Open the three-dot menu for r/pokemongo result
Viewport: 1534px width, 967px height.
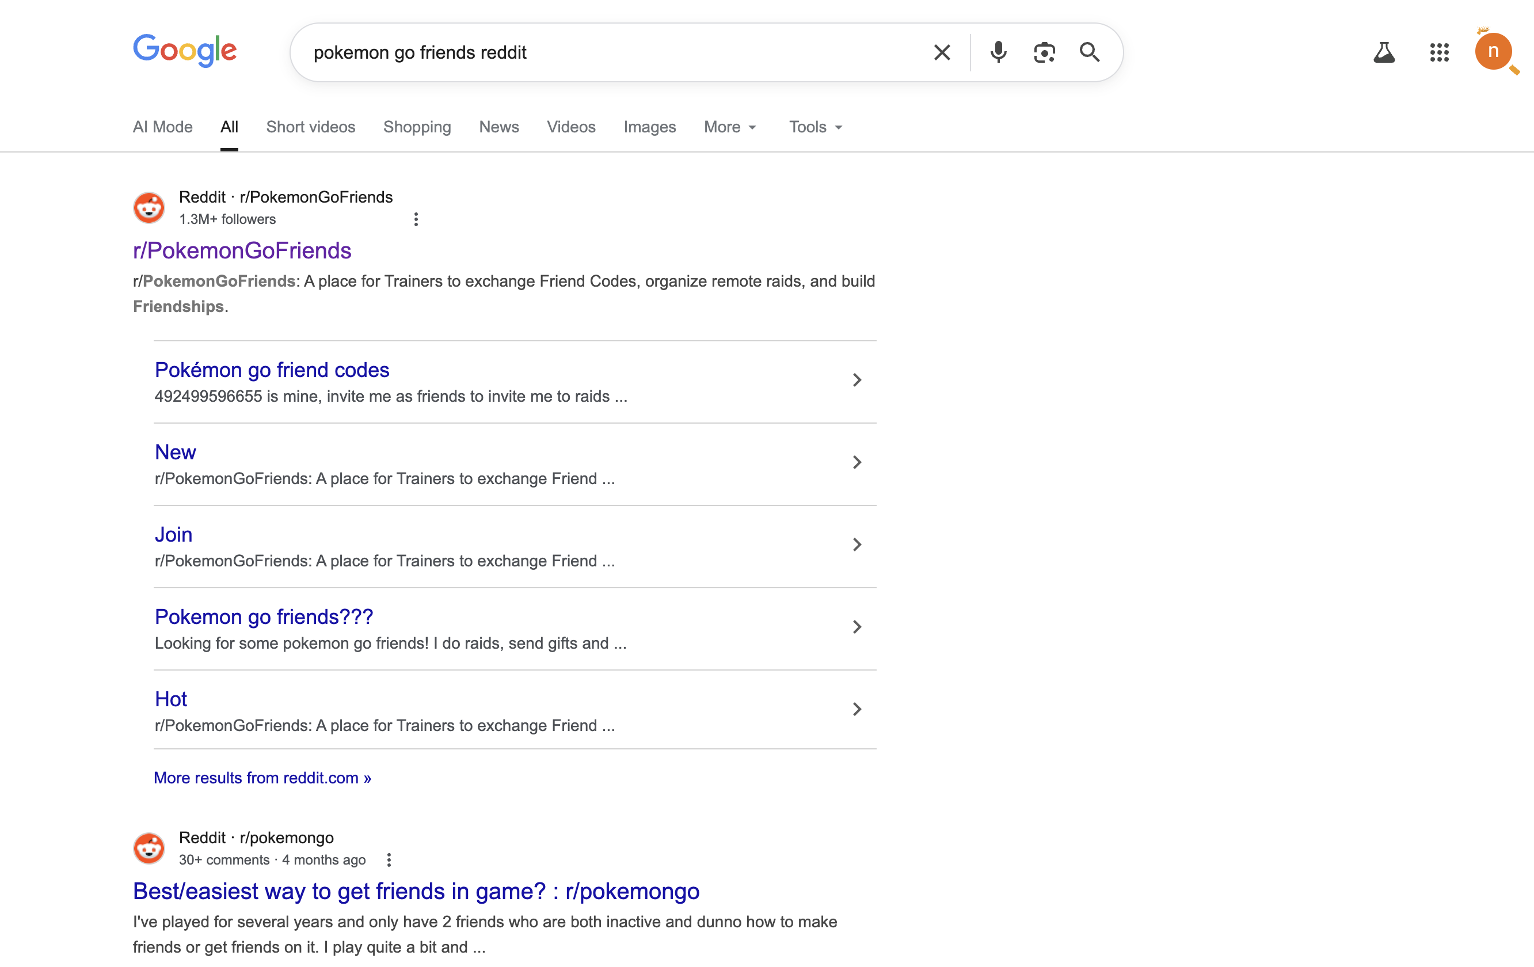[x=389, y=859]
